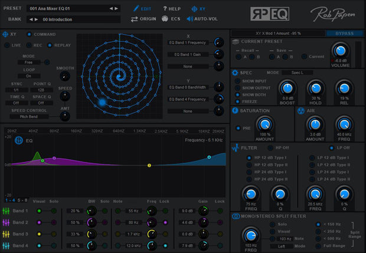This screenshot has width=366, height=253.
Task: Open the HELP question mark
Action: tap(165, 9)
